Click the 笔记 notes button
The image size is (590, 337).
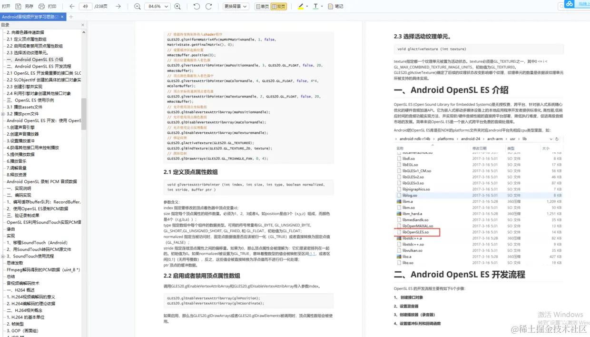(335, 6)
